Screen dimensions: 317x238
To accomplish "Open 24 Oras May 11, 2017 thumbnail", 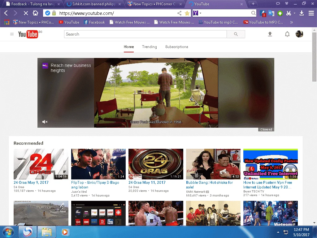I will (156, 164).
